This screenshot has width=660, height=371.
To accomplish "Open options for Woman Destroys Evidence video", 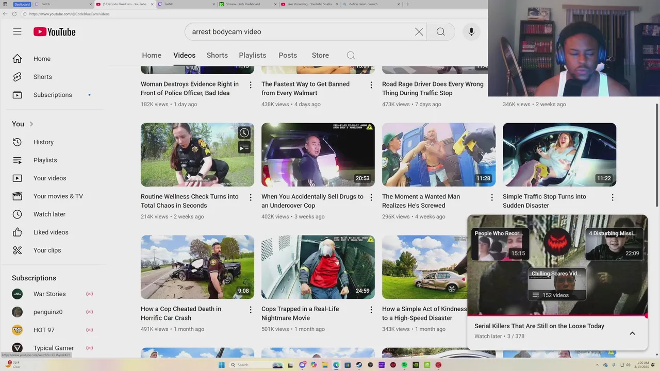I will coord(251,85).
